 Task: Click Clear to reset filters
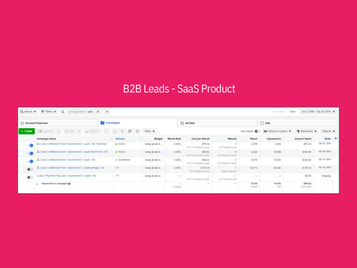click(293, 111)
